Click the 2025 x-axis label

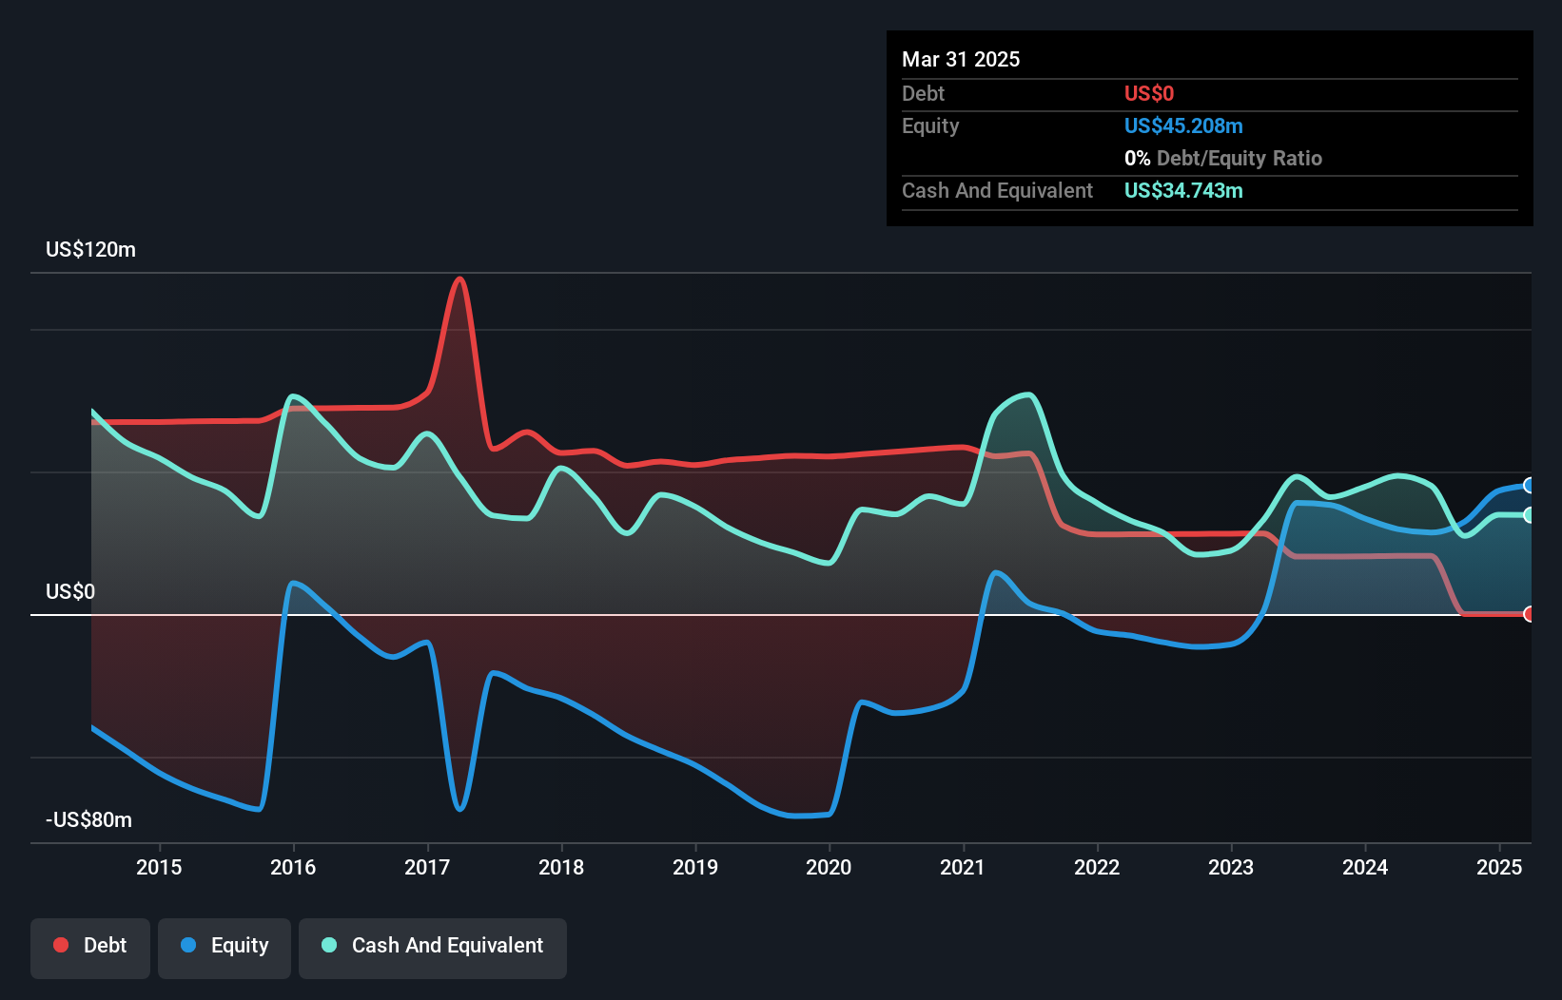coord(1499,867)
